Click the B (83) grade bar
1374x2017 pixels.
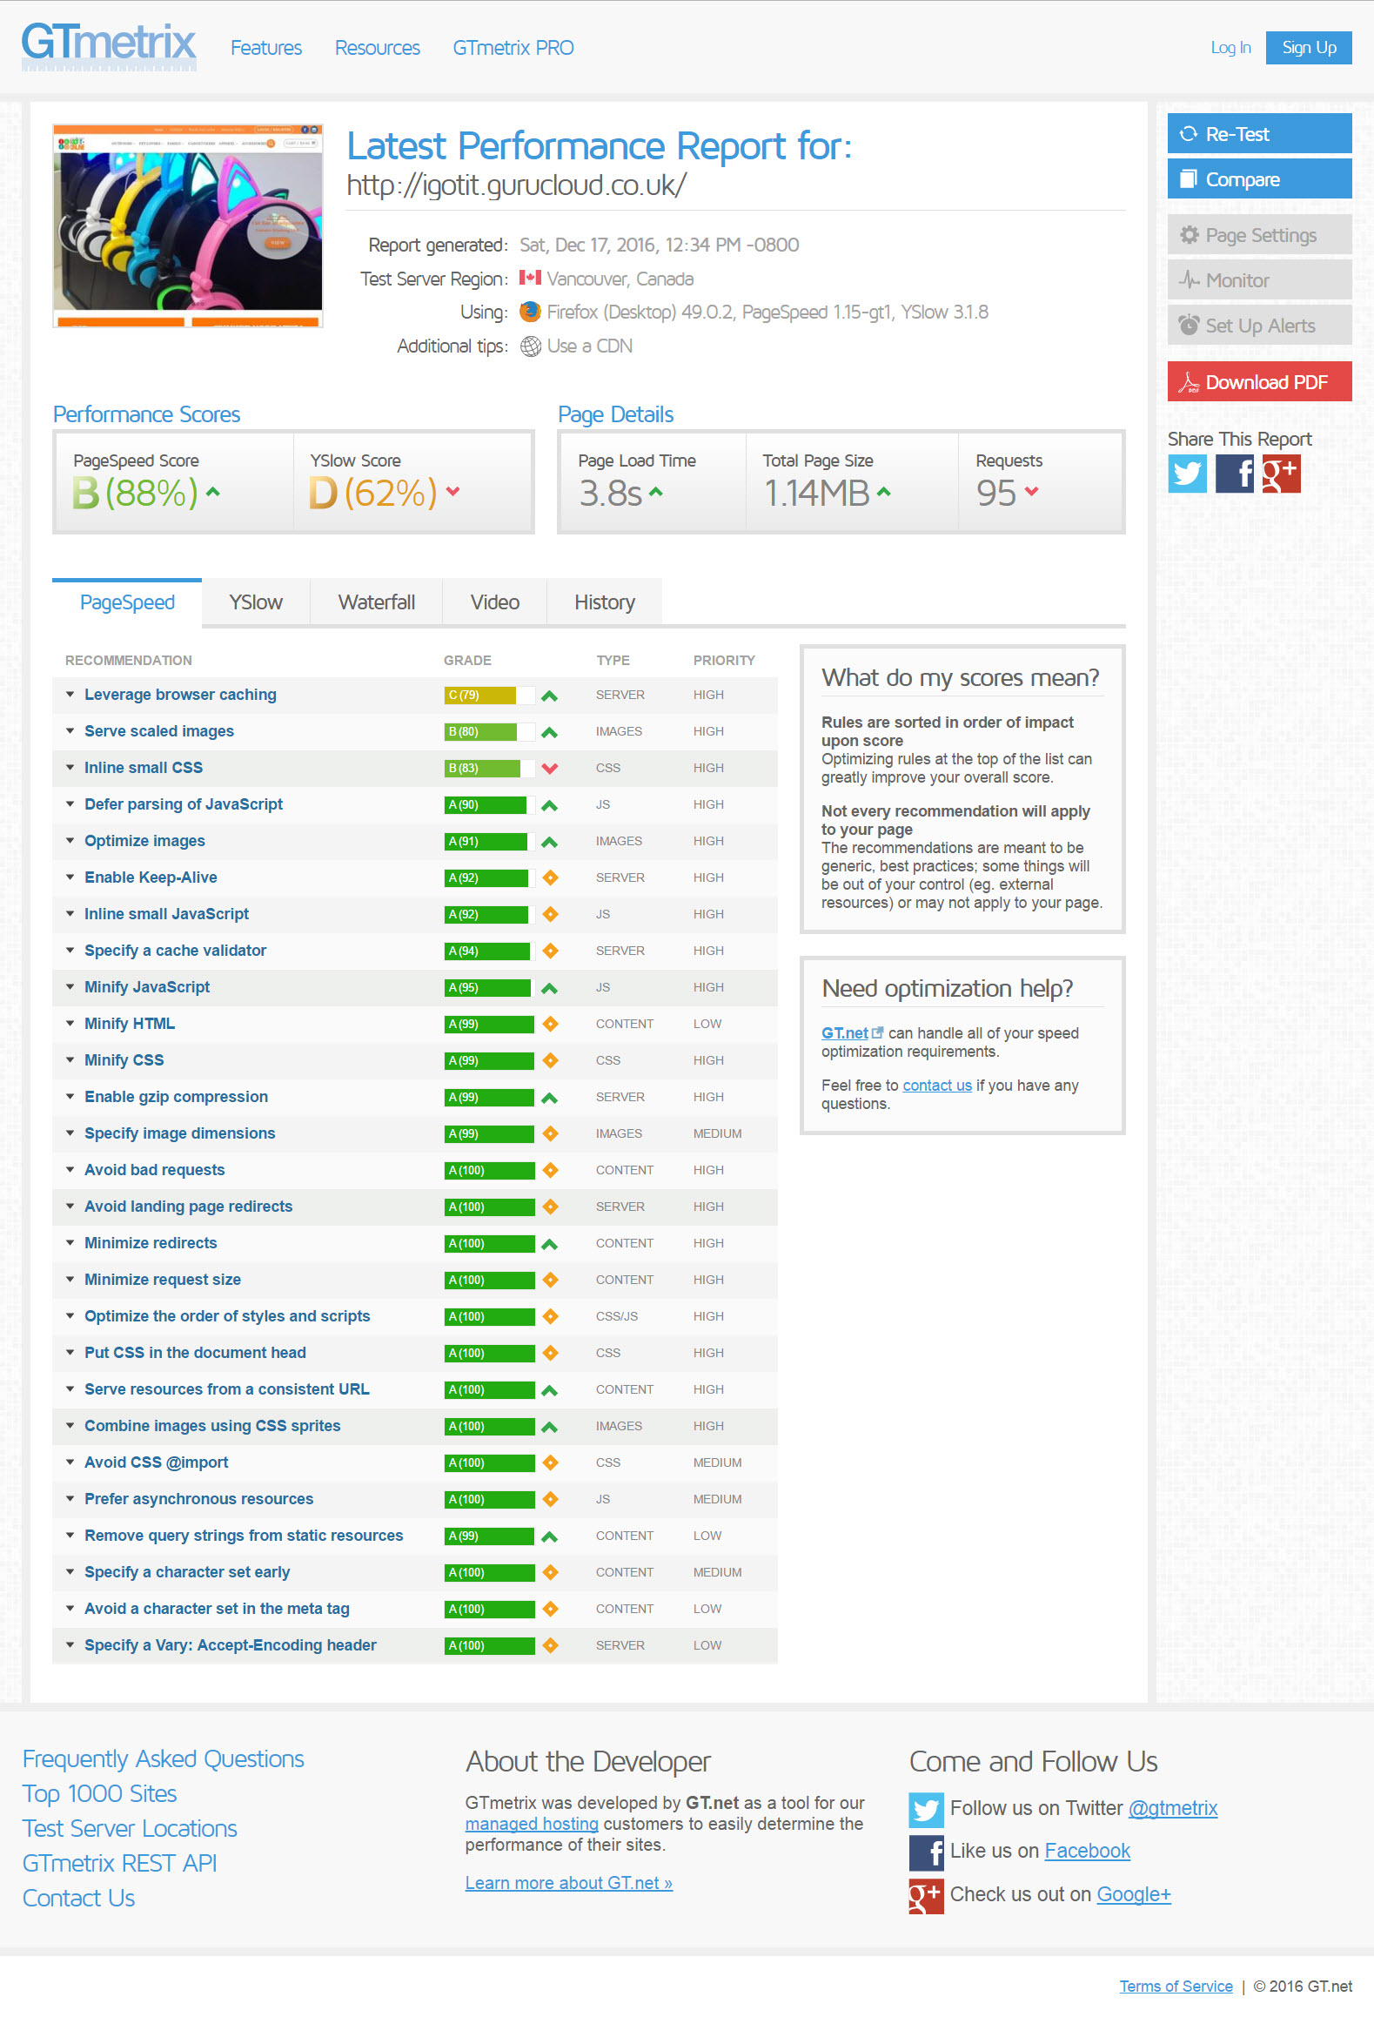click(488, 769)
